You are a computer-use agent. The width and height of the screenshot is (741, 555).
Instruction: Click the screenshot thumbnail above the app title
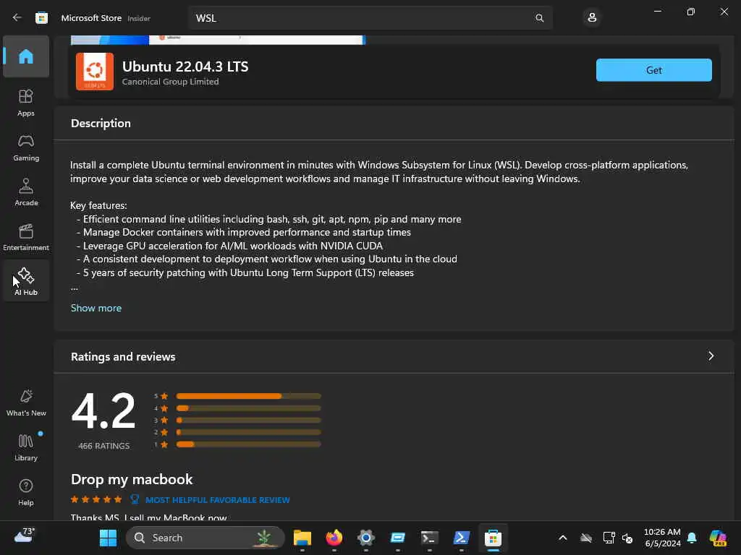pos(218,40)
